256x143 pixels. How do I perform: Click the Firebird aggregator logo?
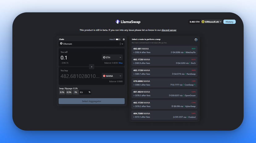click(187, 117)
